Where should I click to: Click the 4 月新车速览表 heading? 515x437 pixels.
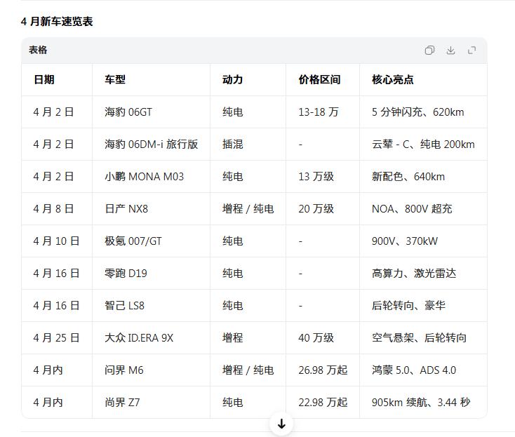57,22
